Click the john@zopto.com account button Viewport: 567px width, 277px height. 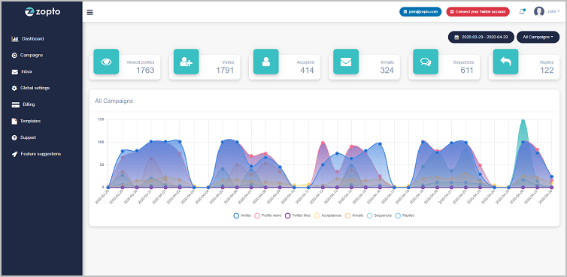click(x=420, y=11)
